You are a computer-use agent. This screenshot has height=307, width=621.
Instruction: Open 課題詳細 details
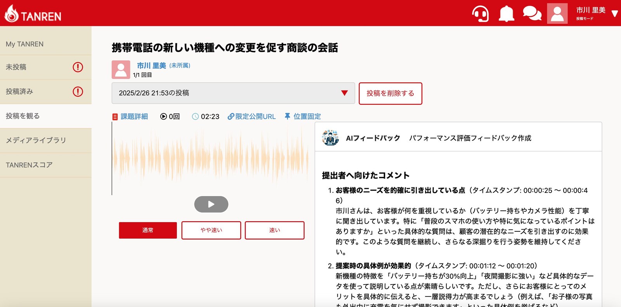[130, 116]
